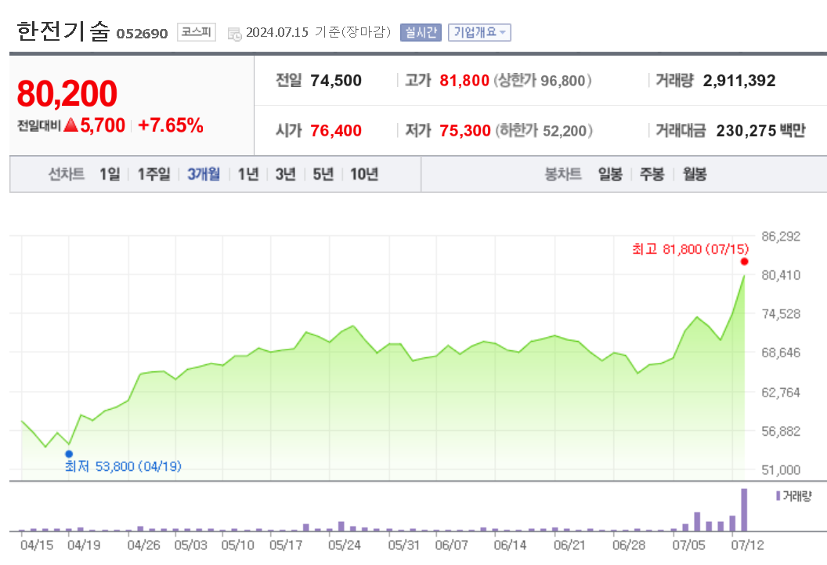Image resolution: width=827 pixels, height=565 pixels.
Task: Click the 05/24 date axis label
Action: tap(345, 545)
